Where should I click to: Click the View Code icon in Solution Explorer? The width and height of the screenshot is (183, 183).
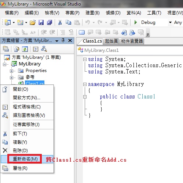[x=36, y=49]
